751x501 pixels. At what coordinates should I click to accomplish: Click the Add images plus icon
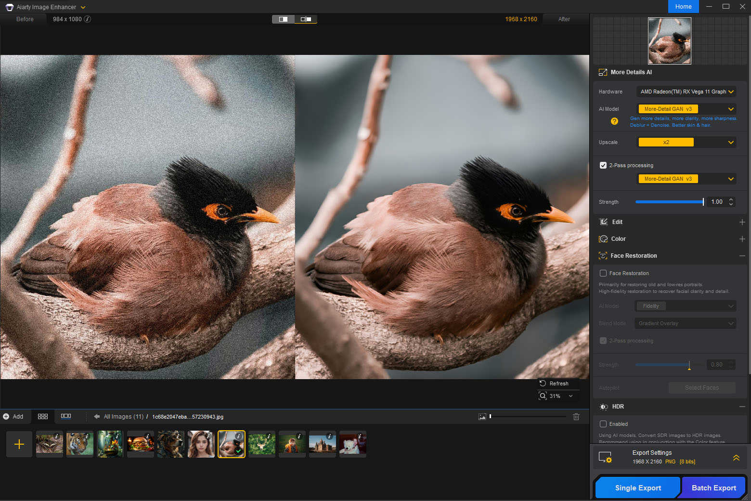[6, 417]
